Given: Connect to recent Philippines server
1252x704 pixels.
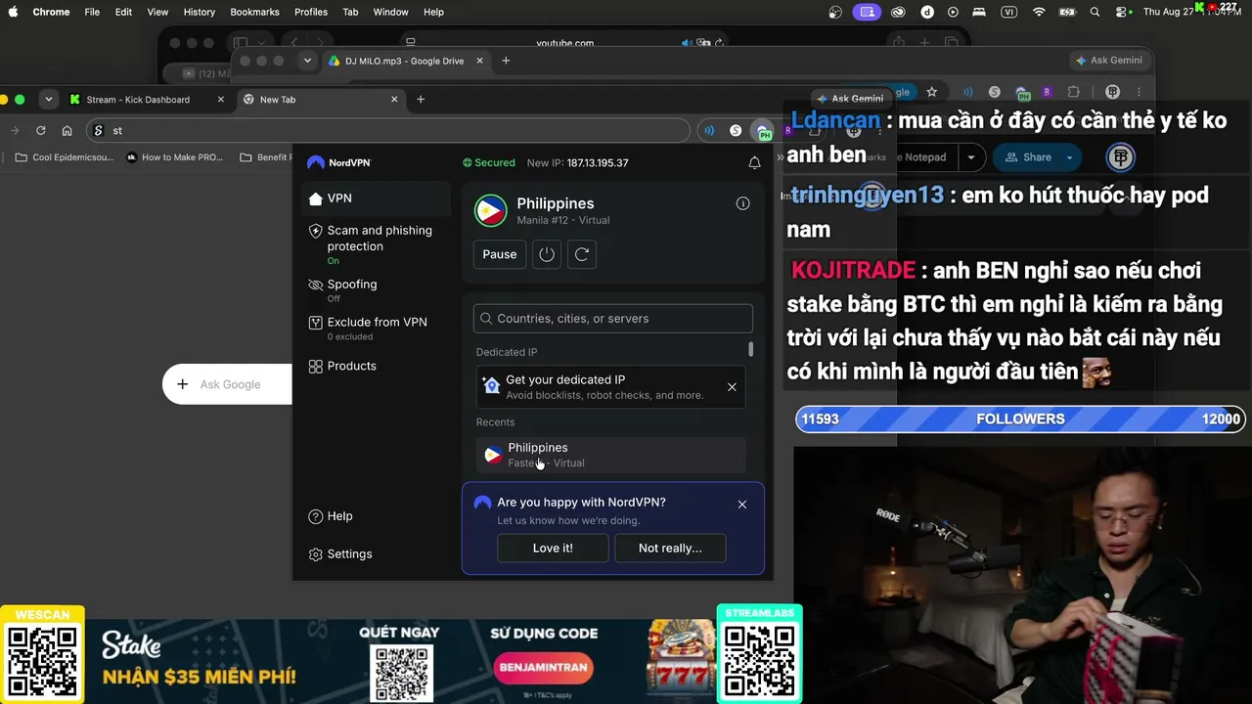Looking at the screenshot, I should (610, 455).
